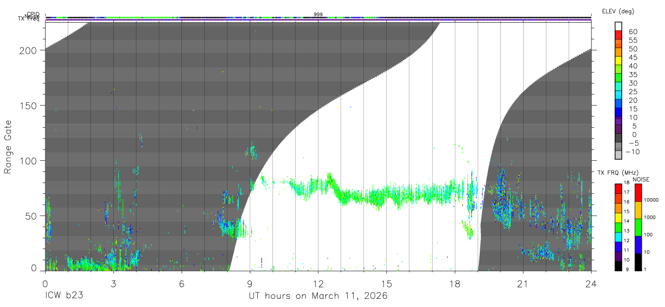
Task: Click the 'UT hours on March 11, 2026' axis title
Action: 318,296
